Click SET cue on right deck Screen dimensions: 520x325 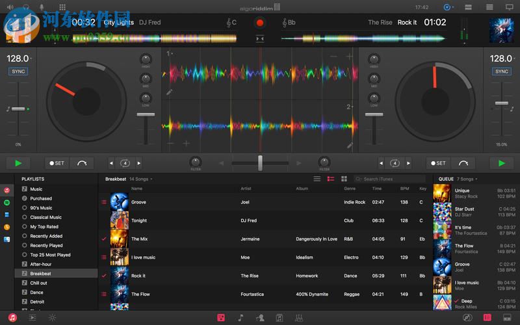438,163
